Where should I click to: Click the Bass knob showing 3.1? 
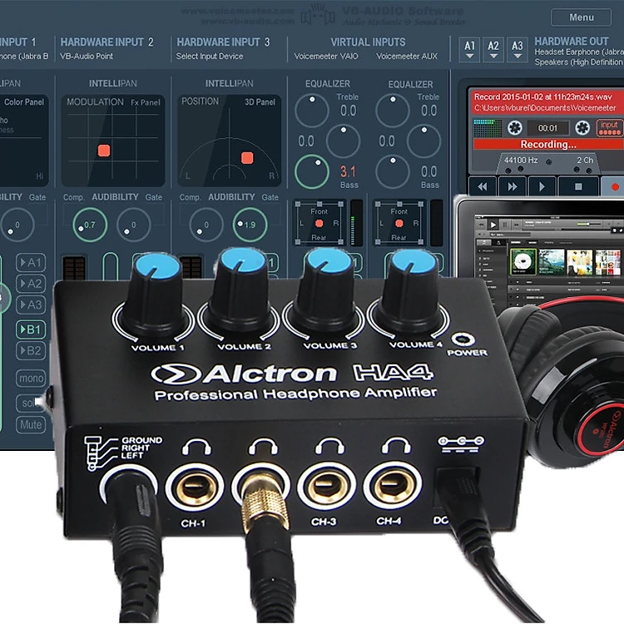coord(311,171)
